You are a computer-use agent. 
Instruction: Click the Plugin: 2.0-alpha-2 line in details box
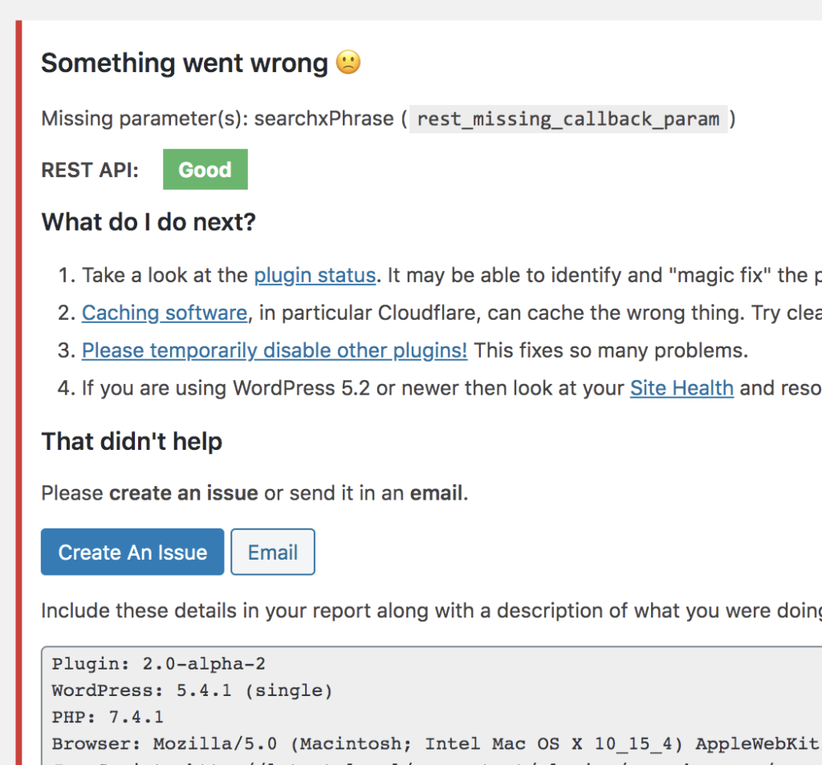158,664
